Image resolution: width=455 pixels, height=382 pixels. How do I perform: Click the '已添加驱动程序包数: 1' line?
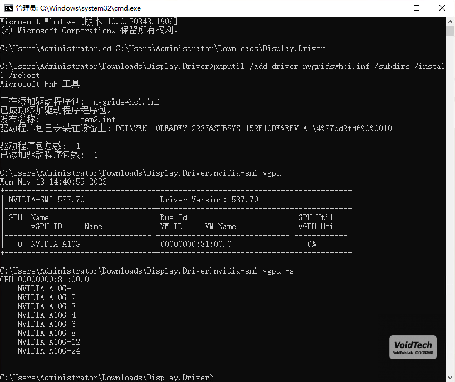pos(49,155)
